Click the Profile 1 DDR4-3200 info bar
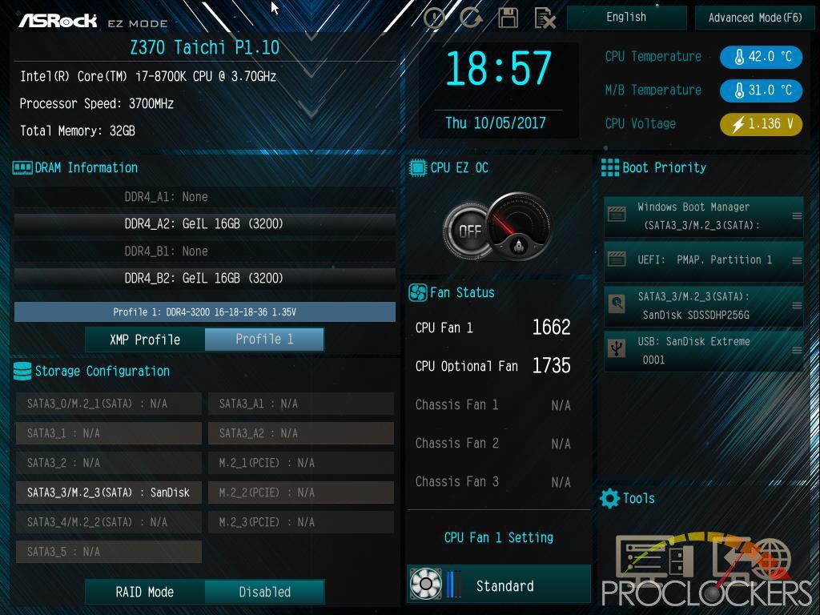The height and width of the screenshot is (615, 820). 204,312
